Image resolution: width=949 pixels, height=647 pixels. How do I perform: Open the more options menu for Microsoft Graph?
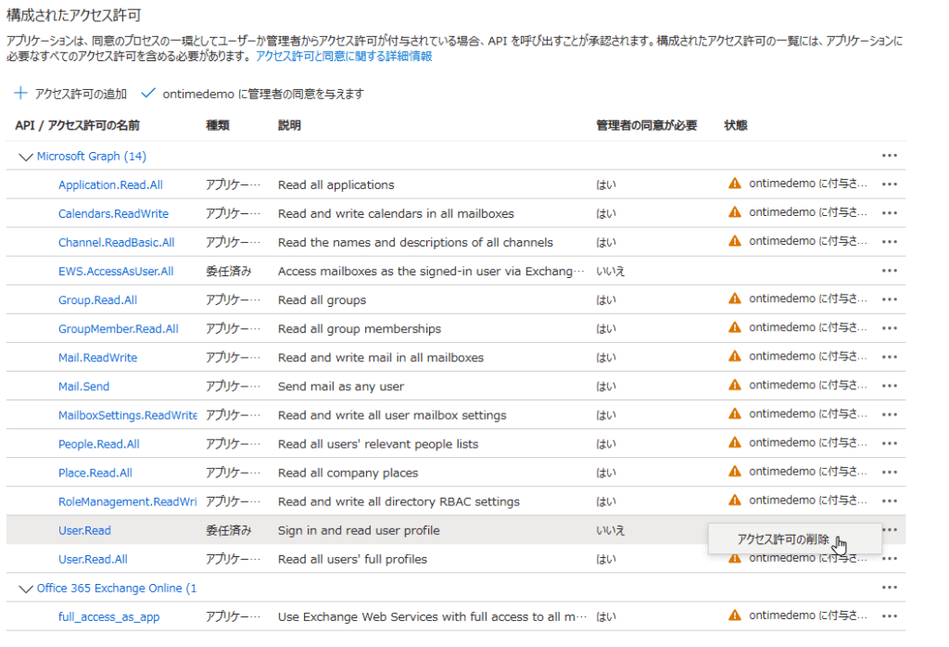[889, 156]
